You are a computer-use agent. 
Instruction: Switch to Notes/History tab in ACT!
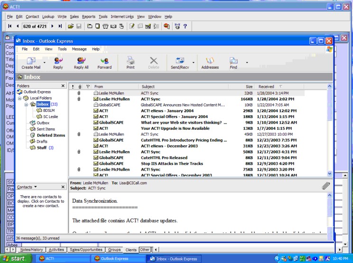(x=31, y=250)
